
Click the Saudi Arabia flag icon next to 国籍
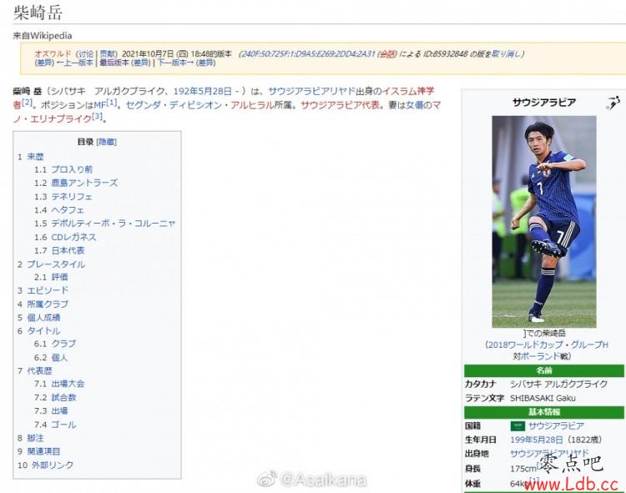(x=517, y=425)
